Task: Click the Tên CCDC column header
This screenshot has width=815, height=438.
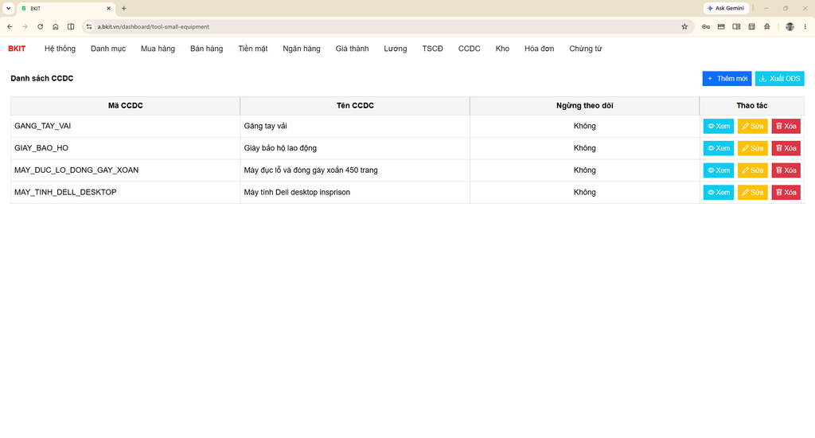Action: click(x=355, y=106)
